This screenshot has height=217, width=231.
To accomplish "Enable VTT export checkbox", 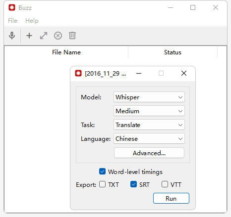I will 165,184.
